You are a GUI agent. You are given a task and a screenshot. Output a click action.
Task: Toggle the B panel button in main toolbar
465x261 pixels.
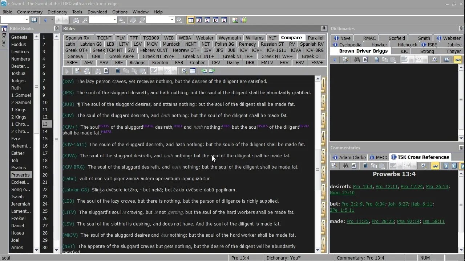click(x=199, y=20)
